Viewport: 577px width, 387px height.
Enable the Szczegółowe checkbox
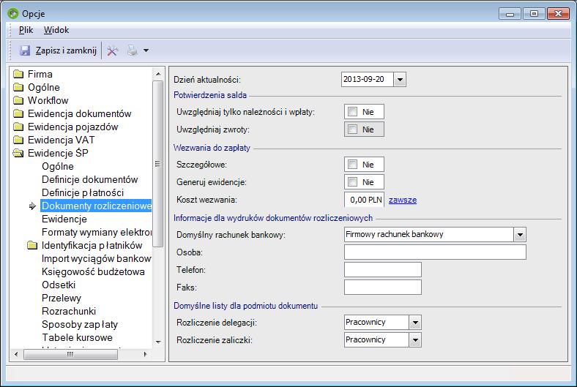(352, 165)
